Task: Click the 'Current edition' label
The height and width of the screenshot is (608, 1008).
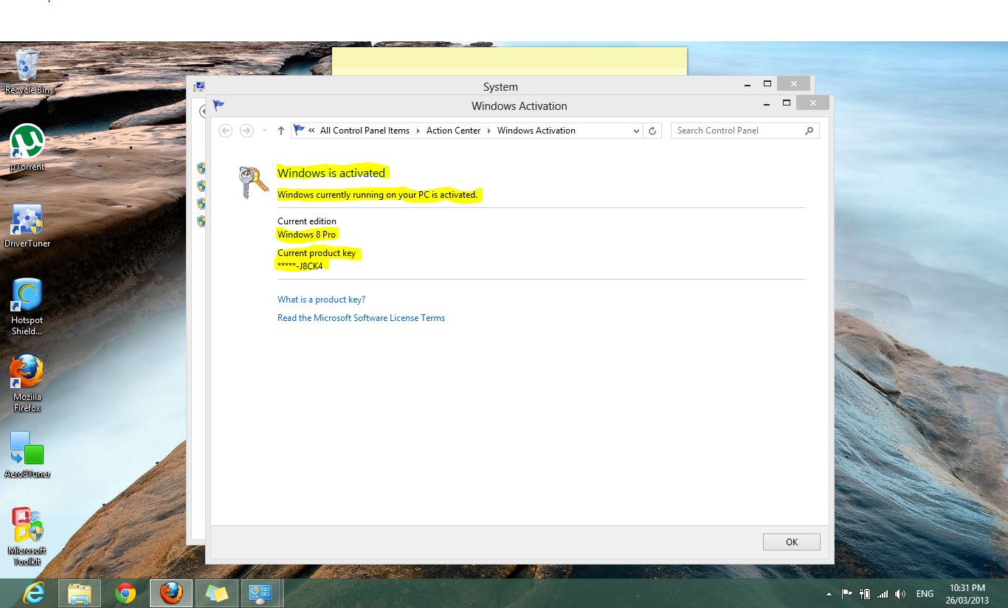Action: 307,221
